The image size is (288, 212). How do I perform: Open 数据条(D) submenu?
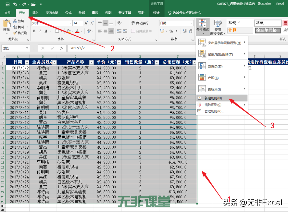(222, 66)
